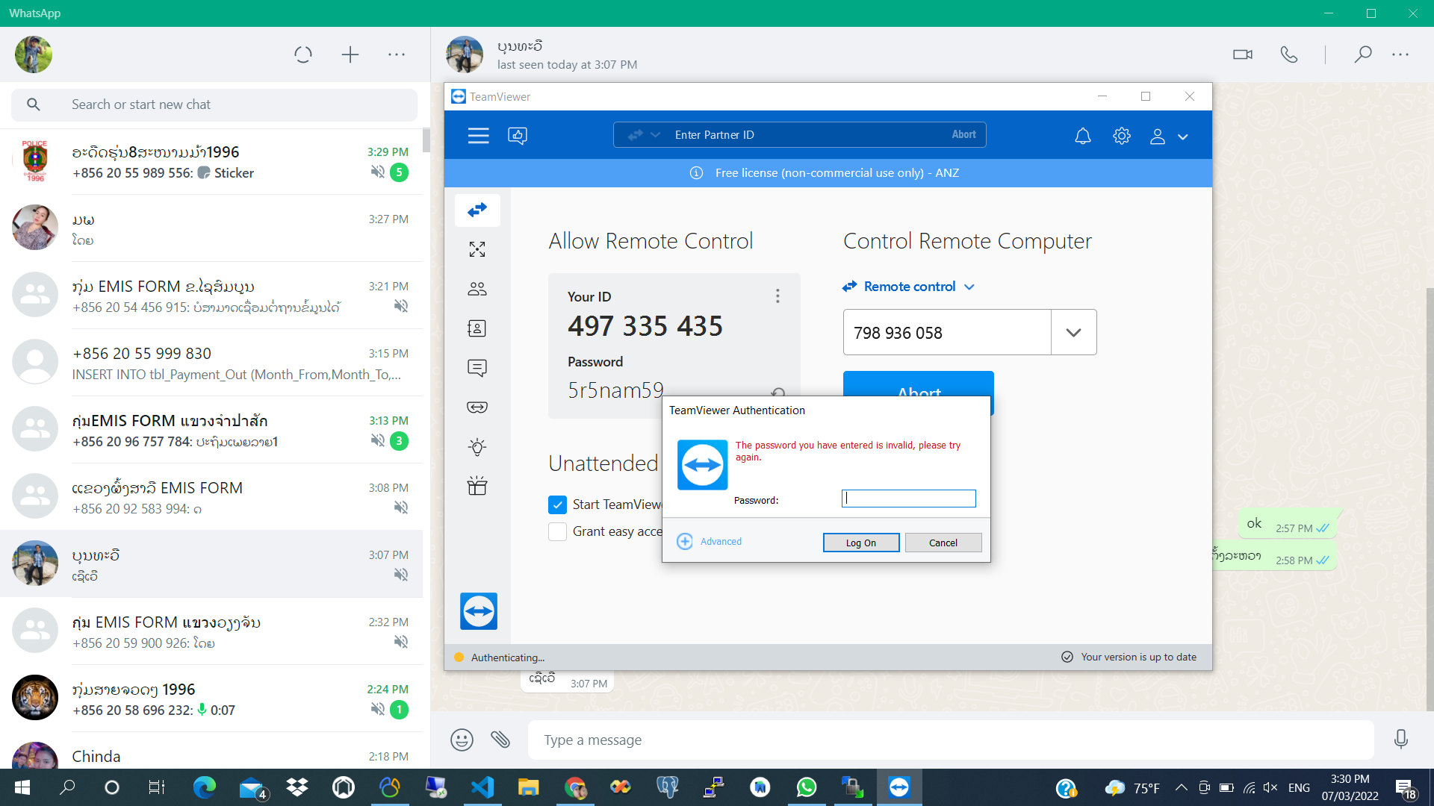The image size is (1434, 806).
Task: Click the authentication Password field
Action: 908,499
